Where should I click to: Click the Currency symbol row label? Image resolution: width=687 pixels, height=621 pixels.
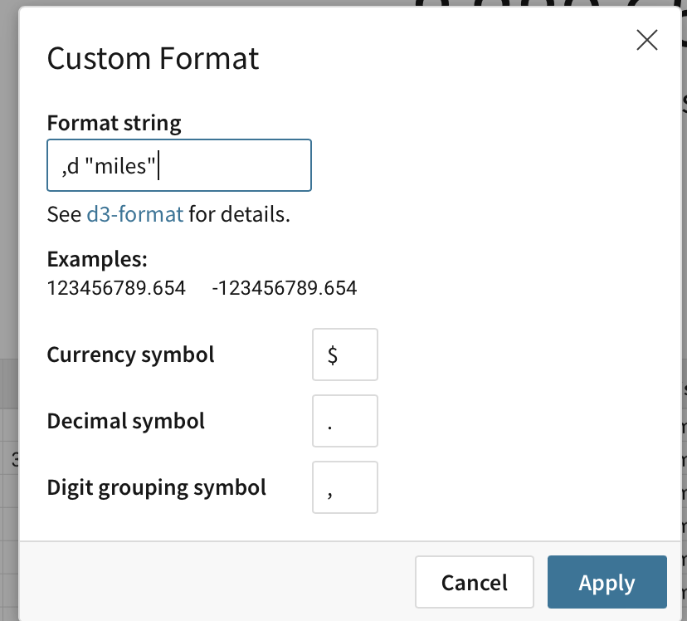pyautogui.click(x=130, y=355)
